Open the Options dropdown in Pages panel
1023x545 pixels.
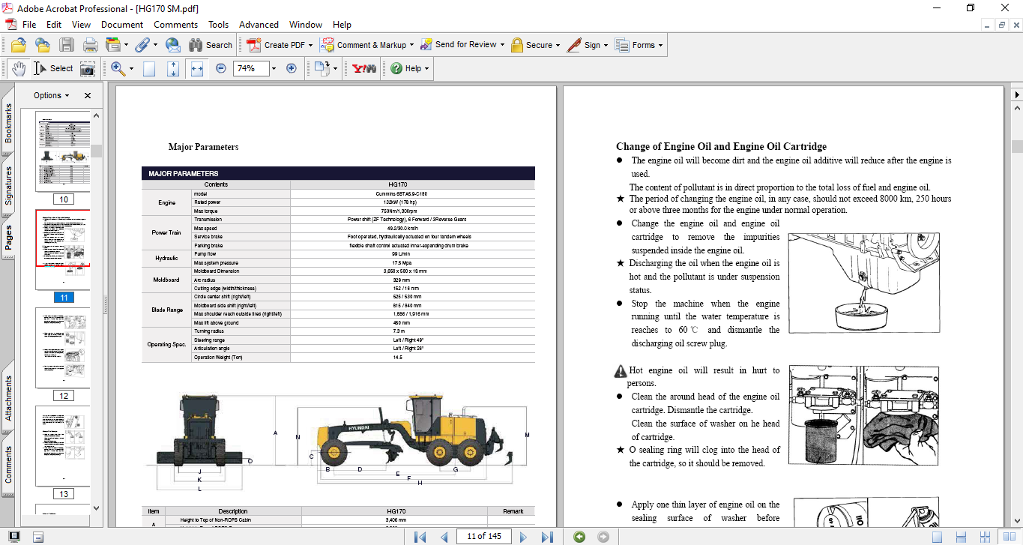51,95
